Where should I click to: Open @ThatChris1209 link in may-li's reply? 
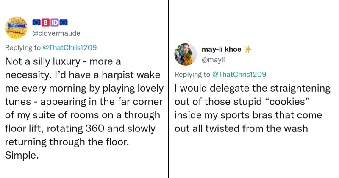pyautogui.click(x=239, y=75)
